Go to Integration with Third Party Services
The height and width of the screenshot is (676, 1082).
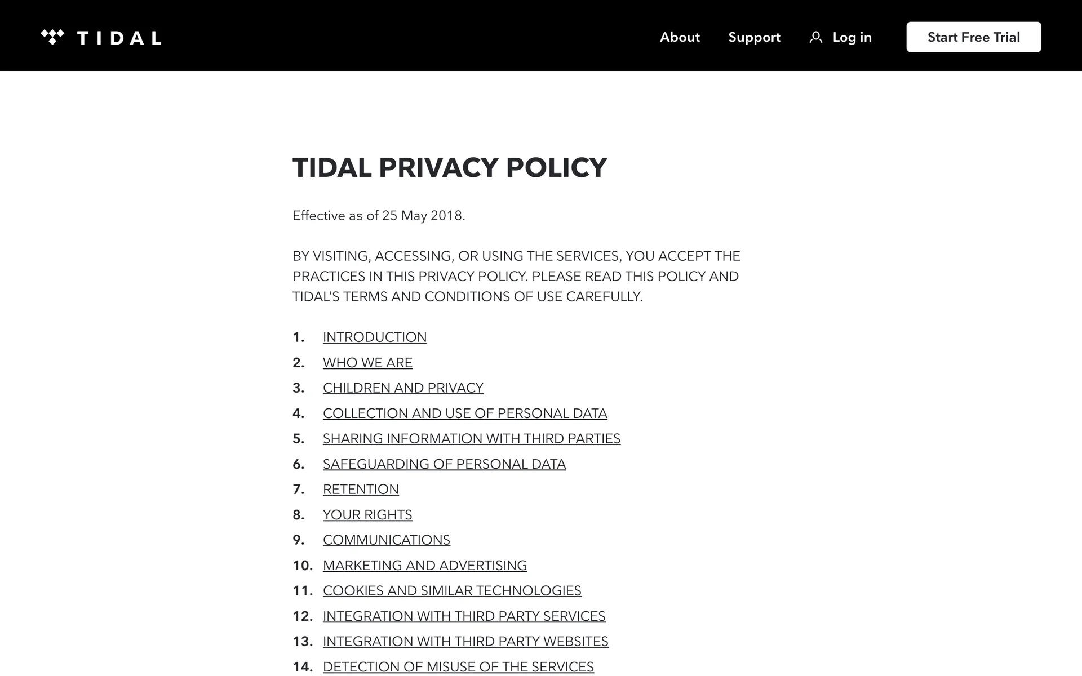point(464,616)
